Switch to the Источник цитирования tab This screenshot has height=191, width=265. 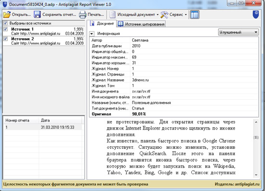pos(141,24)
